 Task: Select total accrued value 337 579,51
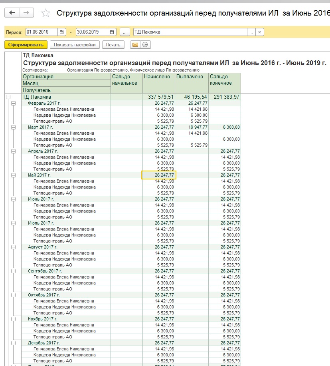[159, 97]
